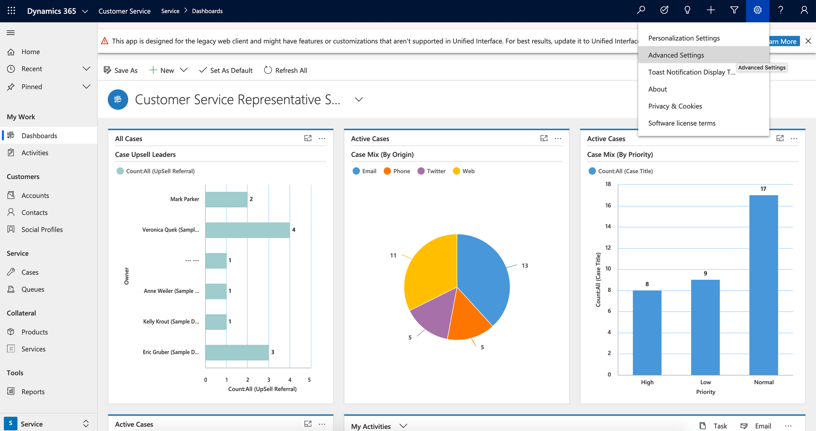The image size is (816, 431).
Task: Open Quick Create with plus icon
Action: 711,10
